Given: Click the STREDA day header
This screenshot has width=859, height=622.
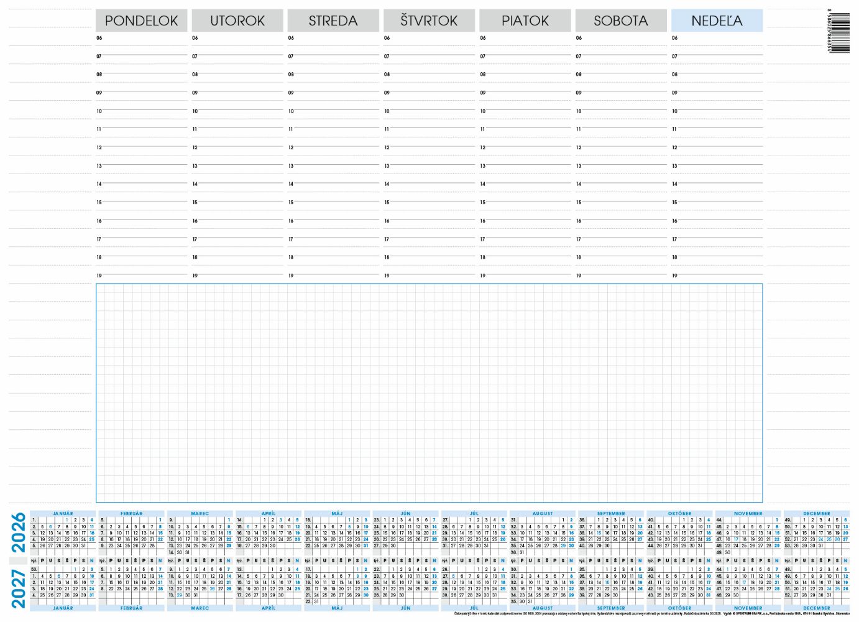Looking at the screenshot, I should coord(333,21).
